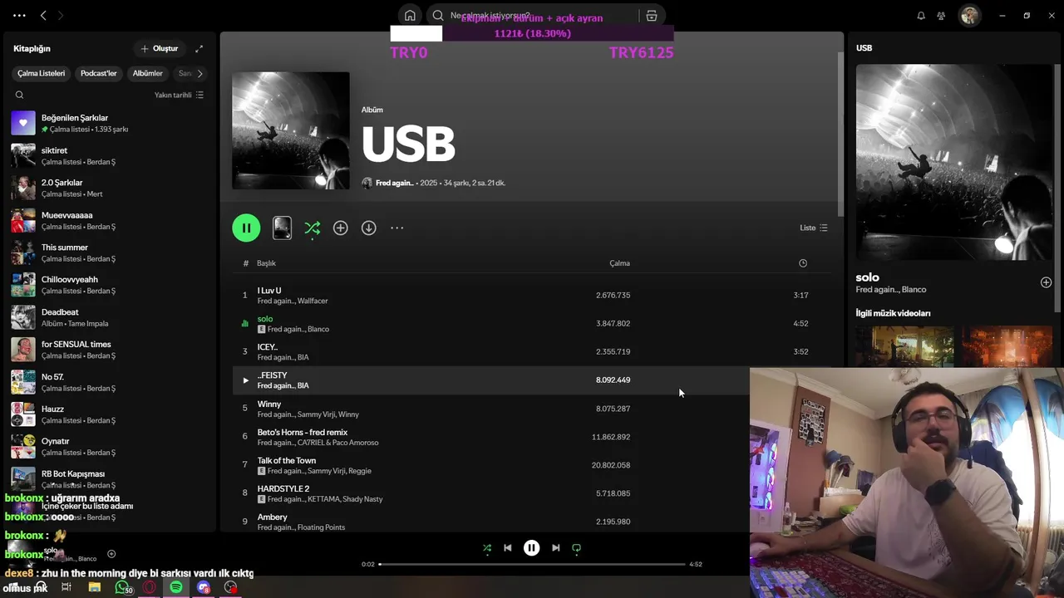Open more options for the USB album
The image size is (1064, 598).
[397, 228]
